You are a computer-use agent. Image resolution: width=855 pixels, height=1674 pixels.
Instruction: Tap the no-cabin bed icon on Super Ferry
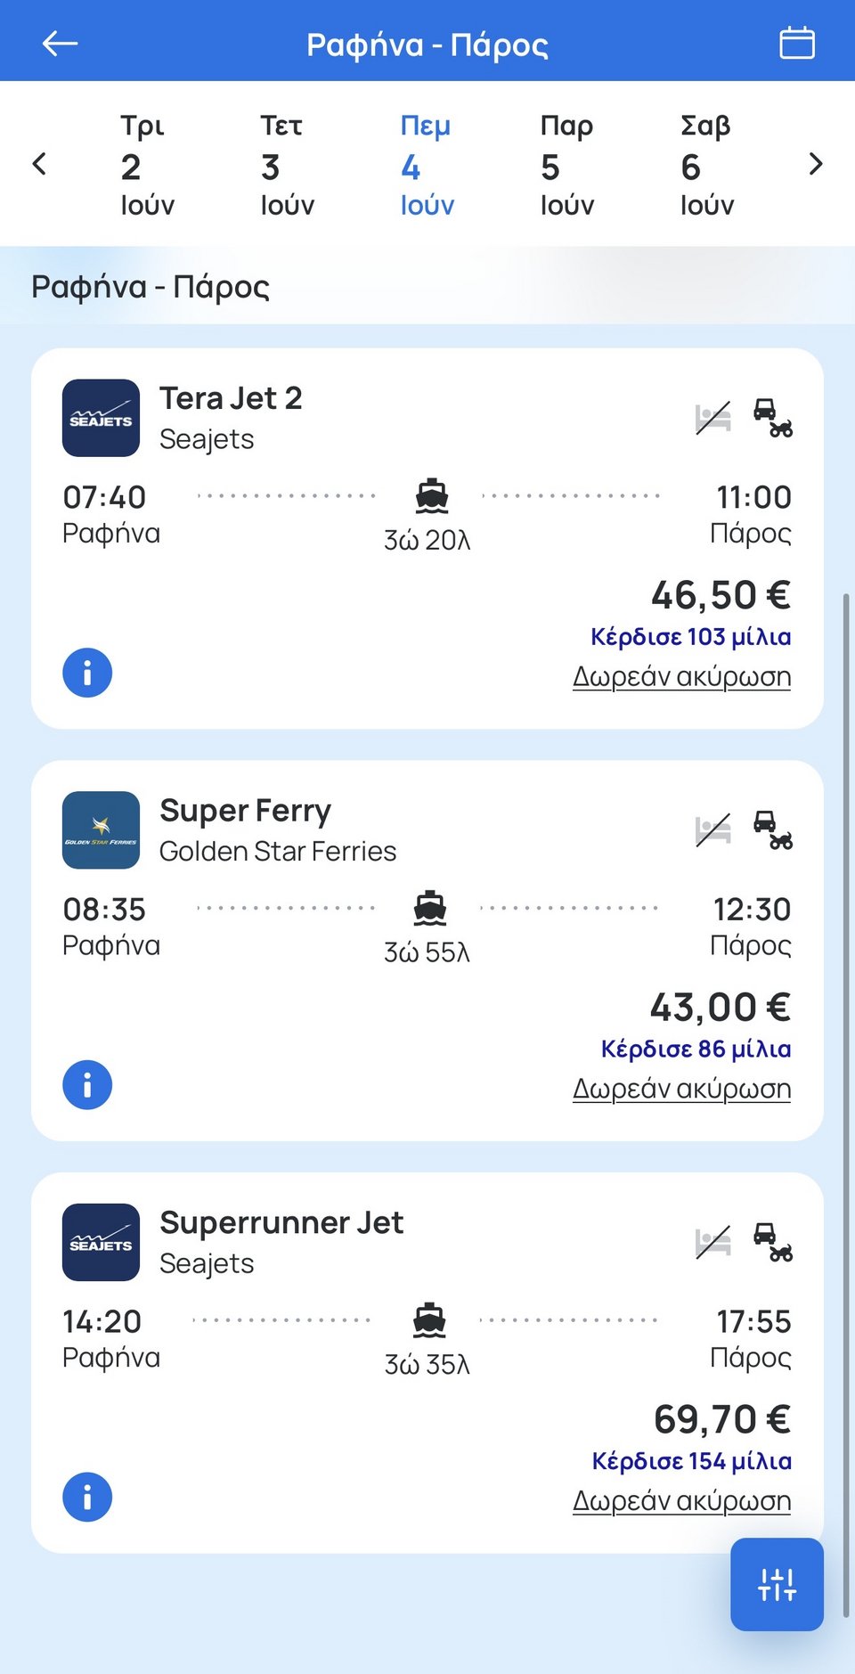(713, 830)
